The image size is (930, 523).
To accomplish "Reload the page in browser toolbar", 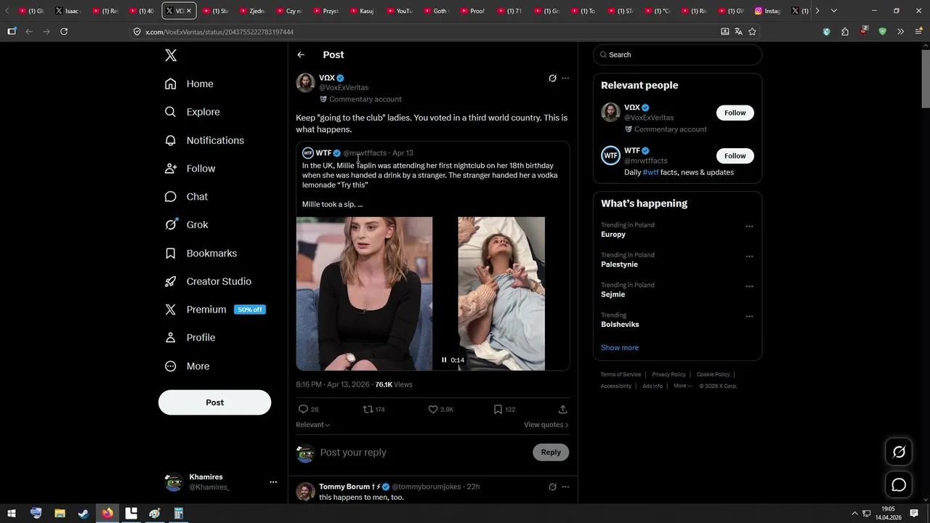I will click(x=64, y=31).
